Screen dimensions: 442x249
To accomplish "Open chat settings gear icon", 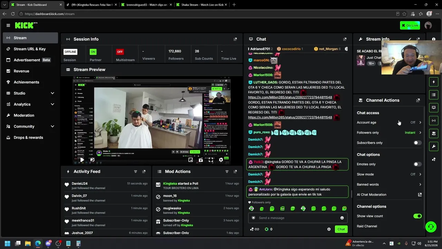I will 329,229.
